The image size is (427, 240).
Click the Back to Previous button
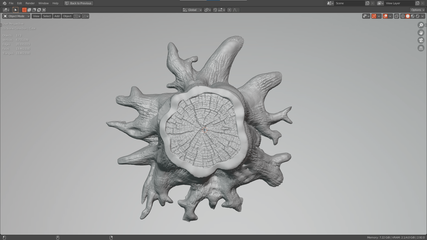79,3
